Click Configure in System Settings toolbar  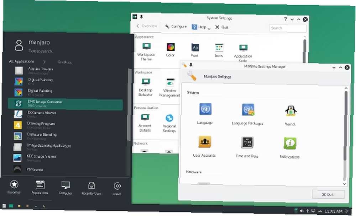point(176,27)
